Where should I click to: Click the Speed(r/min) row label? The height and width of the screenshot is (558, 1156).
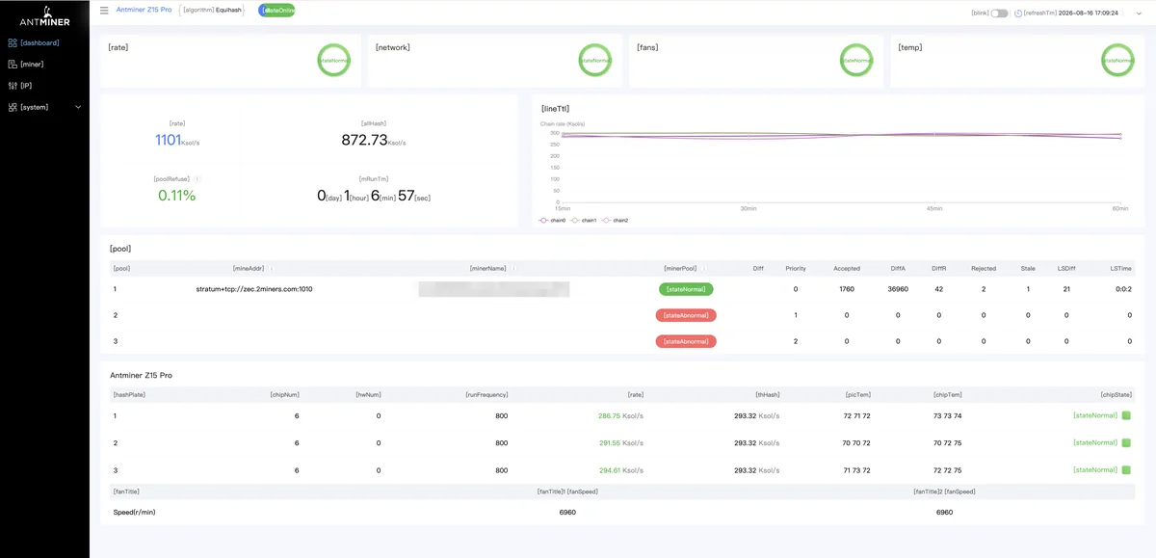point(134,512)
